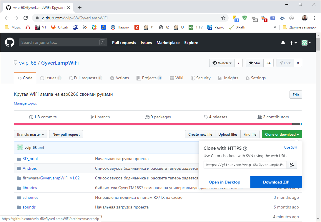This screenshot has height=222, width=321.
Task: Open a new browser tab
Action: 80,8
